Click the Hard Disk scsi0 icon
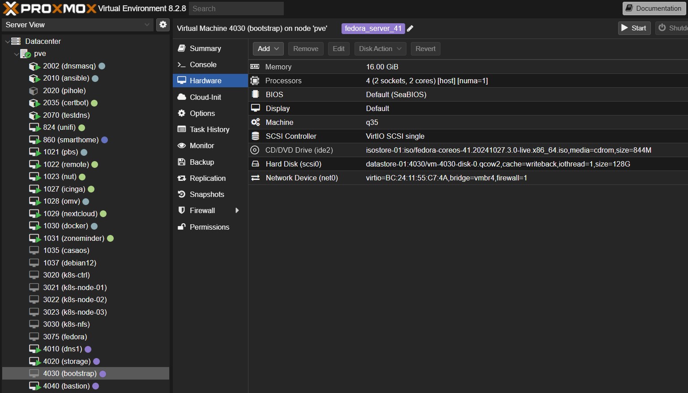 point(255,164)
